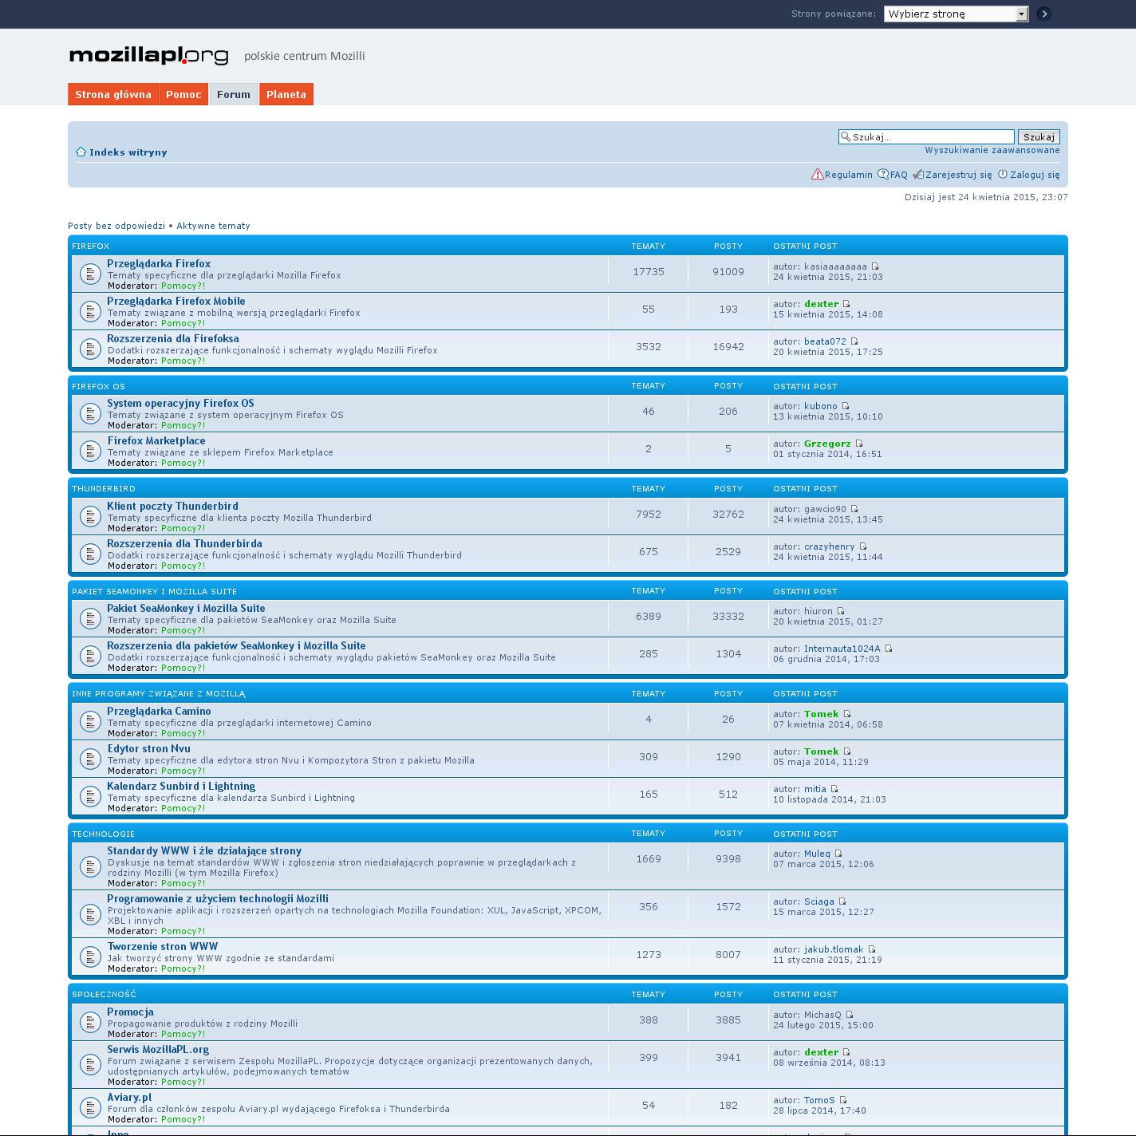Screen dimensions: 1136x1136
Task: Switch to the Planeta tab
Action: [286, 94]
